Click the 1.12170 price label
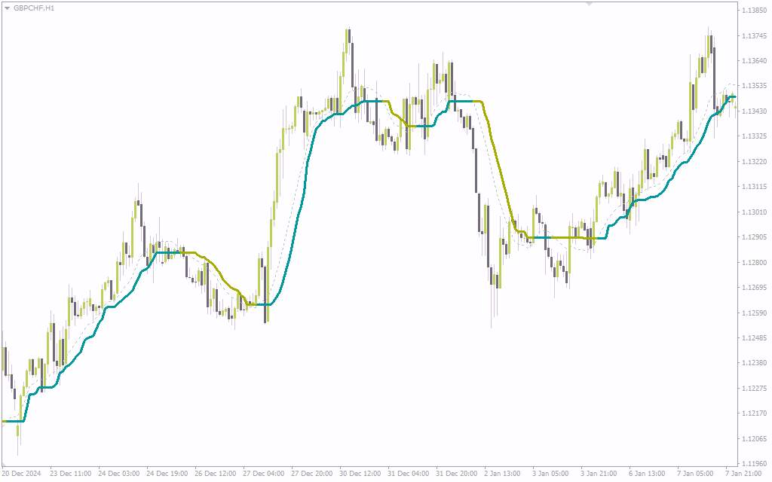Viewport: 772px width, 482px height. [754, 413]
